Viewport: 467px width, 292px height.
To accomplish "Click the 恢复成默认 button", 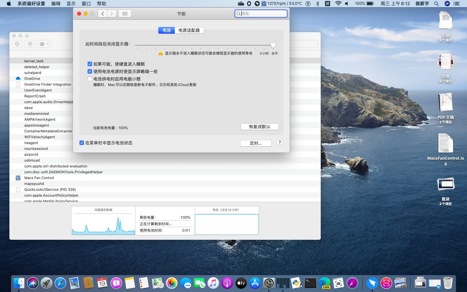I will (259, 127).
